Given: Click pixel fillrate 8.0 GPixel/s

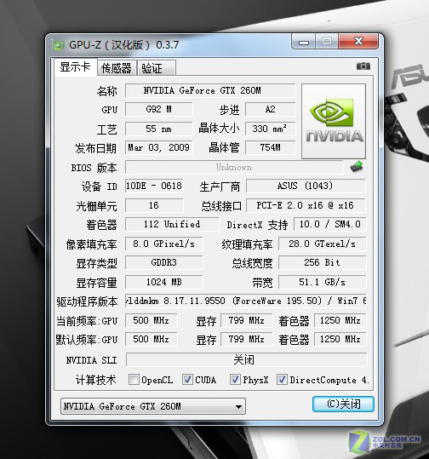Looking at the screenshot, I should tap(164, 244).
